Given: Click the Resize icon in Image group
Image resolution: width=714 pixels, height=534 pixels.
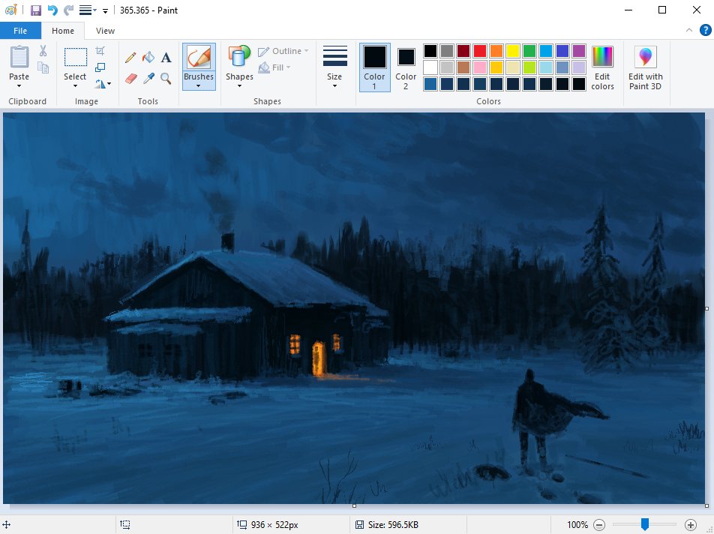Looking at the screenshot, I should coord(100,67).
